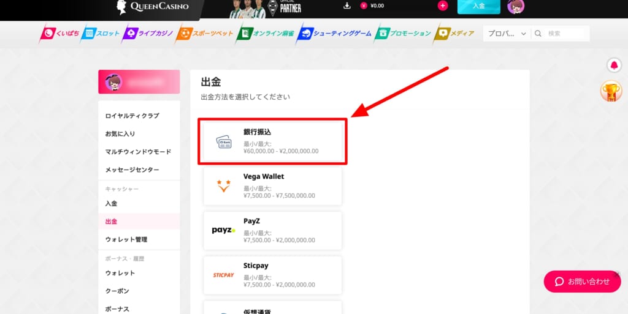Select Vega Wallet withdrawal method

(x=273, y=185)
